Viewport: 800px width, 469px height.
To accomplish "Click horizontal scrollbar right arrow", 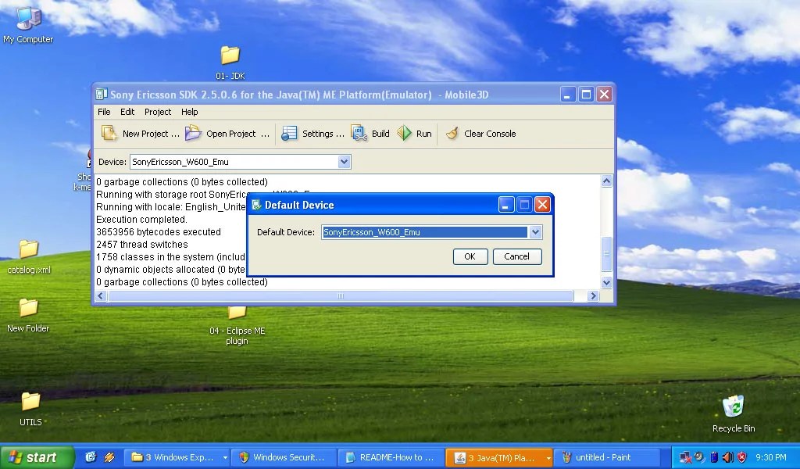I will pos(593,296).
